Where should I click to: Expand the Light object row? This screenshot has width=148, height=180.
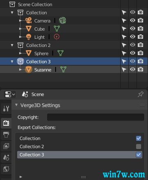point(20,37)
